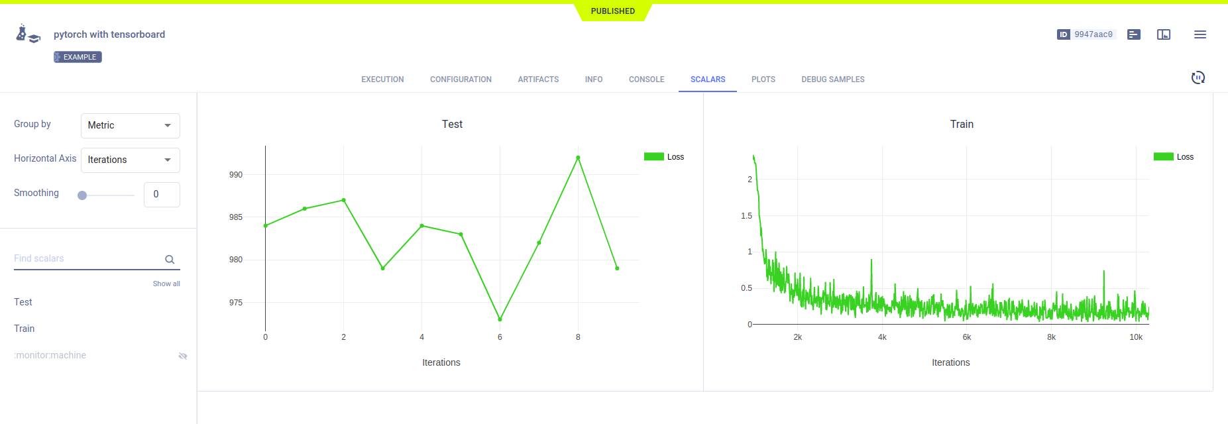
Task: Click the ID badge icon
Action: [x=1063, y=34]
